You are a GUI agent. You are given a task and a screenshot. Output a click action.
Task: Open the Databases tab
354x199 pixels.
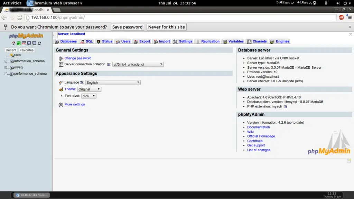(66, 41)
